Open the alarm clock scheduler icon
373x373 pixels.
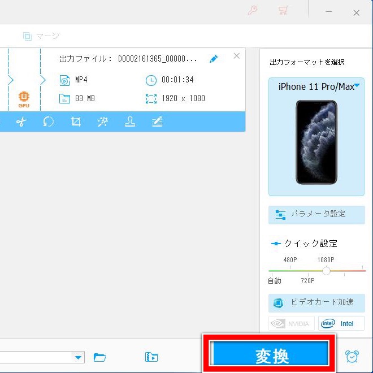pyautogui.click(x=352, y=357)
